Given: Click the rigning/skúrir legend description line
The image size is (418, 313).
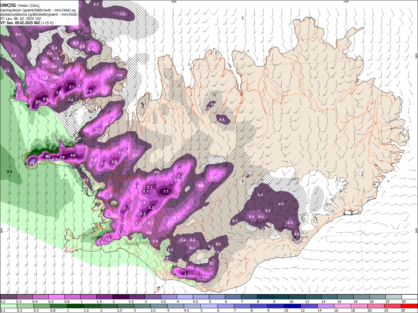Looking at the screenshot, I should (x=39, y=10).
